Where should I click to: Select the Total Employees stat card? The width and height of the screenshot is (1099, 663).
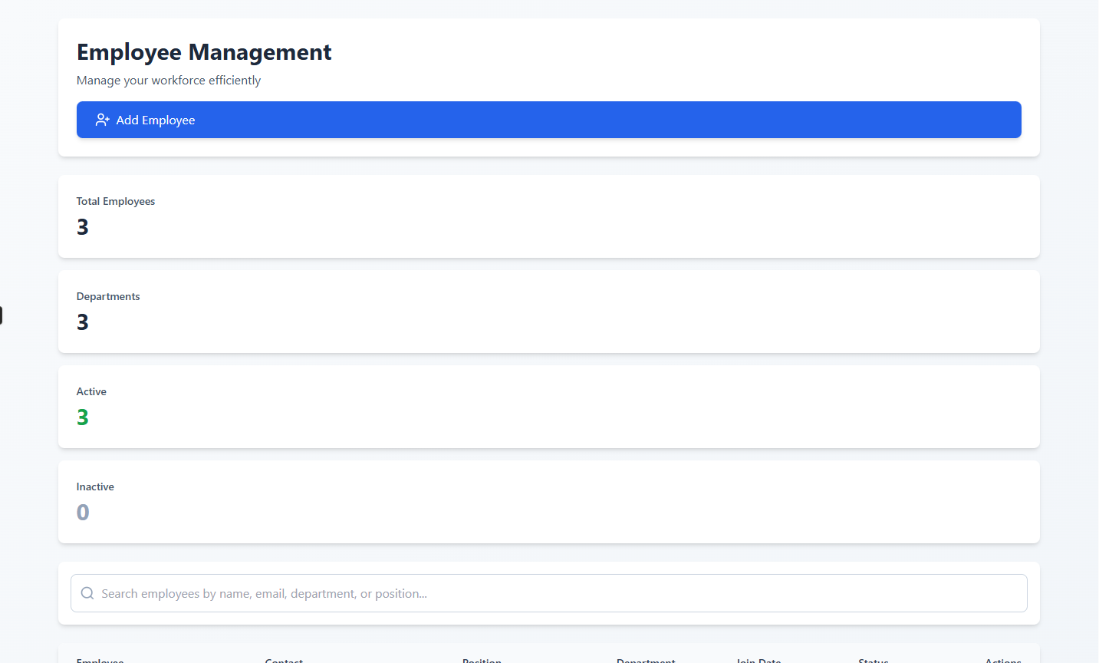pyautogui.click(x=548, y=216)
